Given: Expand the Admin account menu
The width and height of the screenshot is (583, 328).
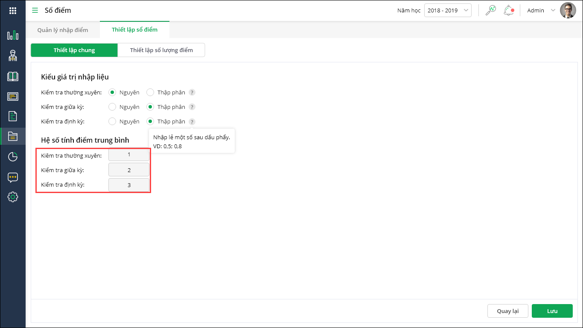Looking at the screenshot, I should click(x=540, y=10).
